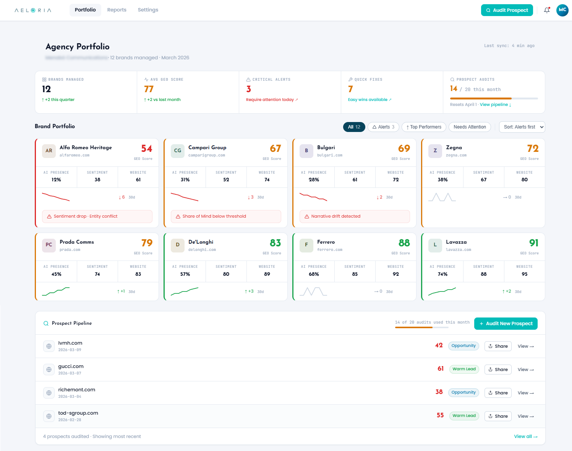
Task: Open the Settings tab
Action: [148, 10]
